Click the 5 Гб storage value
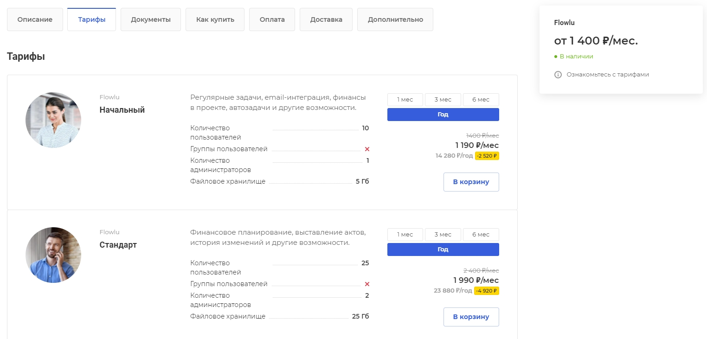Viewport: 707px width, 339px height. click(x=362, y=181)
